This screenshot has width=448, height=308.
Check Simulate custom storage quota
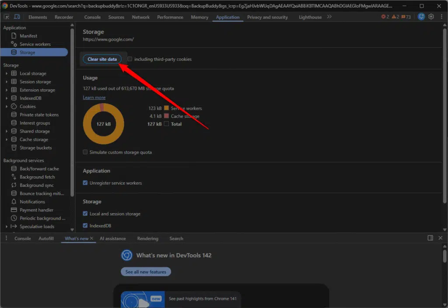85,152
